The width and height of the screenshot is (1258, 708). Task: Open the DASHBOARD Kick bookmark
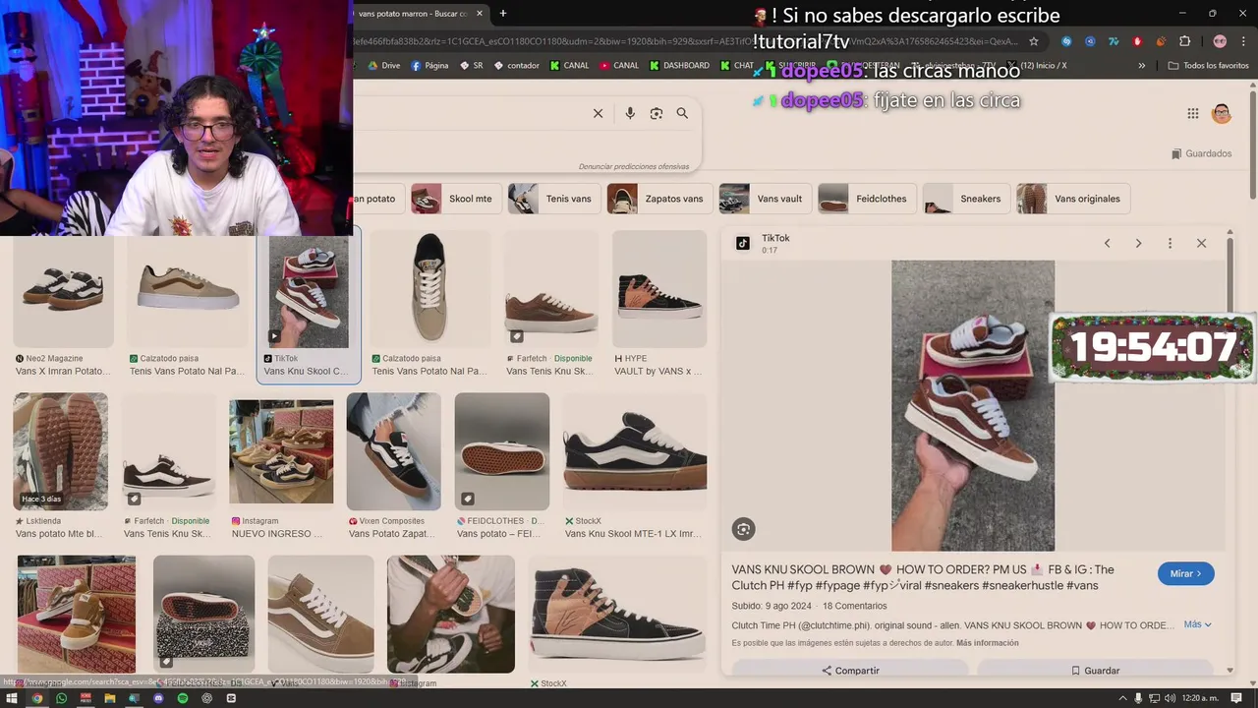click(x=679, y=66)
